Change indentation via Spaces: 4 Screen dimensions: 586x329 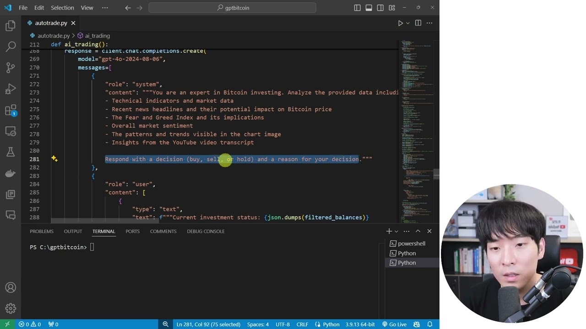(x=258, y=324)
